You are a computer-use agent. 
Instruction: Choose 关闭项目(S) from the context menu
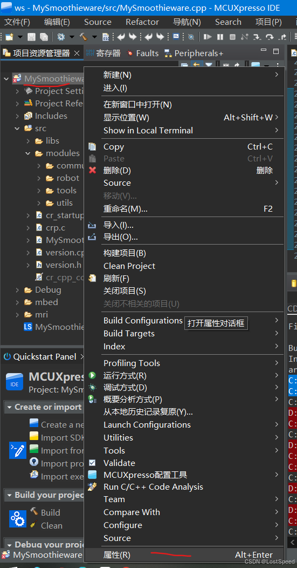coord(184,291)
